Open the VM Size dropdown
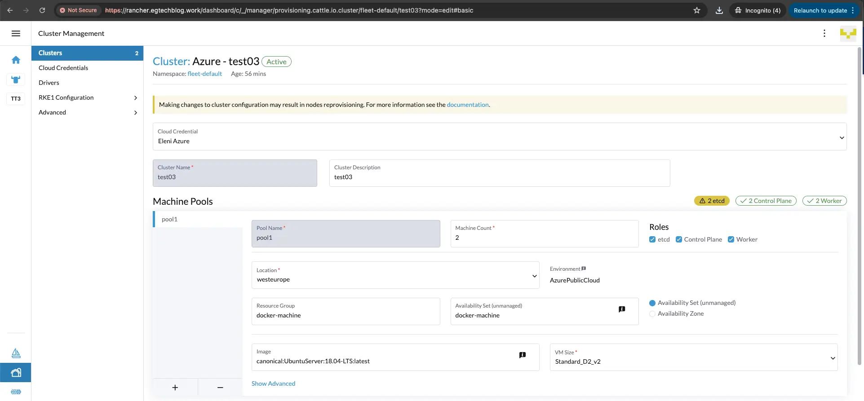Viewport: 864px width, 401px height. click(694, 357)
